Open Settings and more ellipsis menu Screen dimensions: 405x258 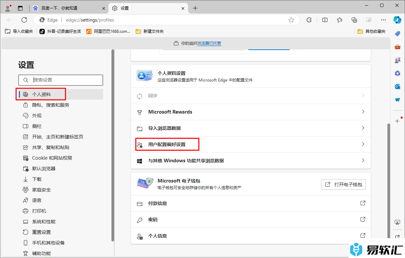pyautogui.click(x=383, y=20)
